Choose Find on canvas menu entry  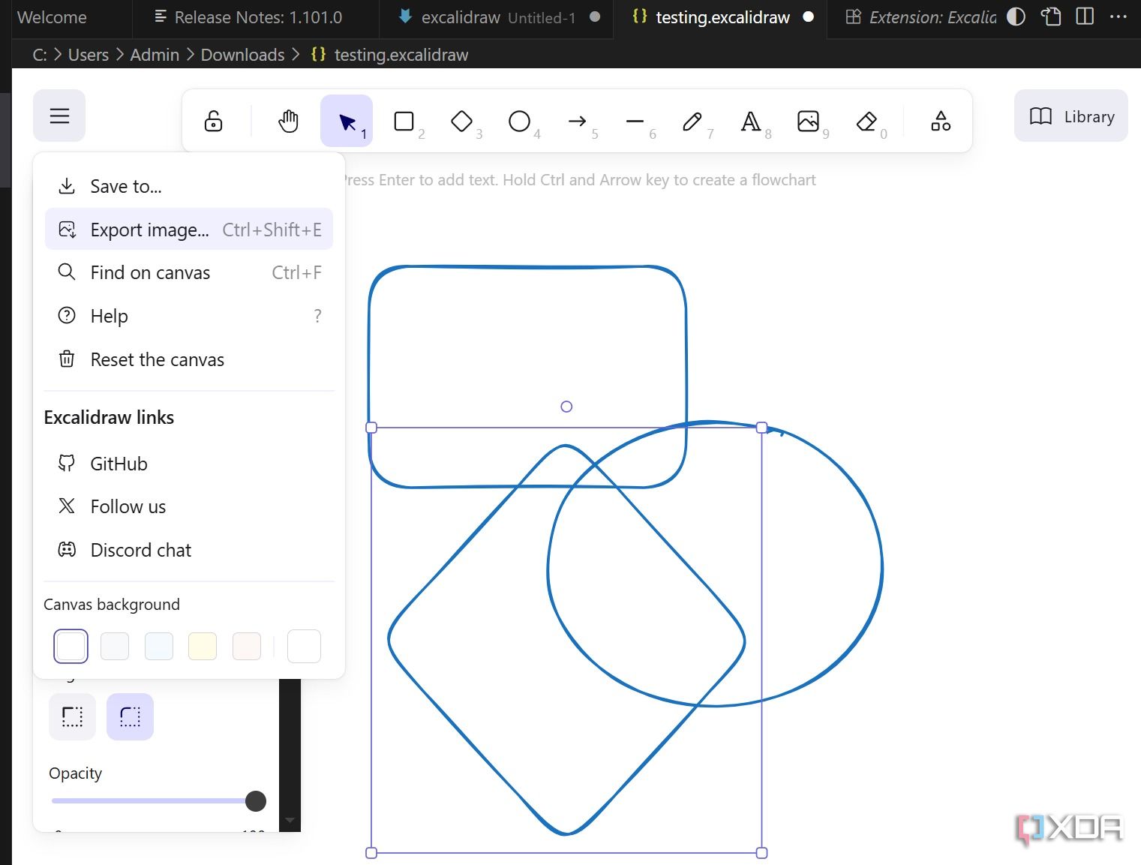[189, 272]
